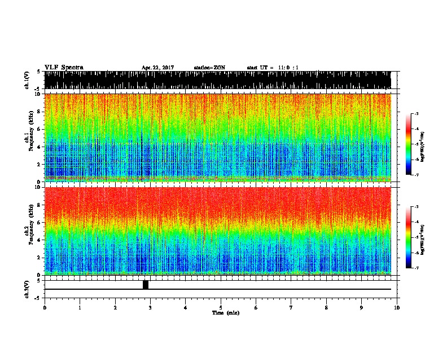Click the time axis tick label '10'

coord(397,308)
